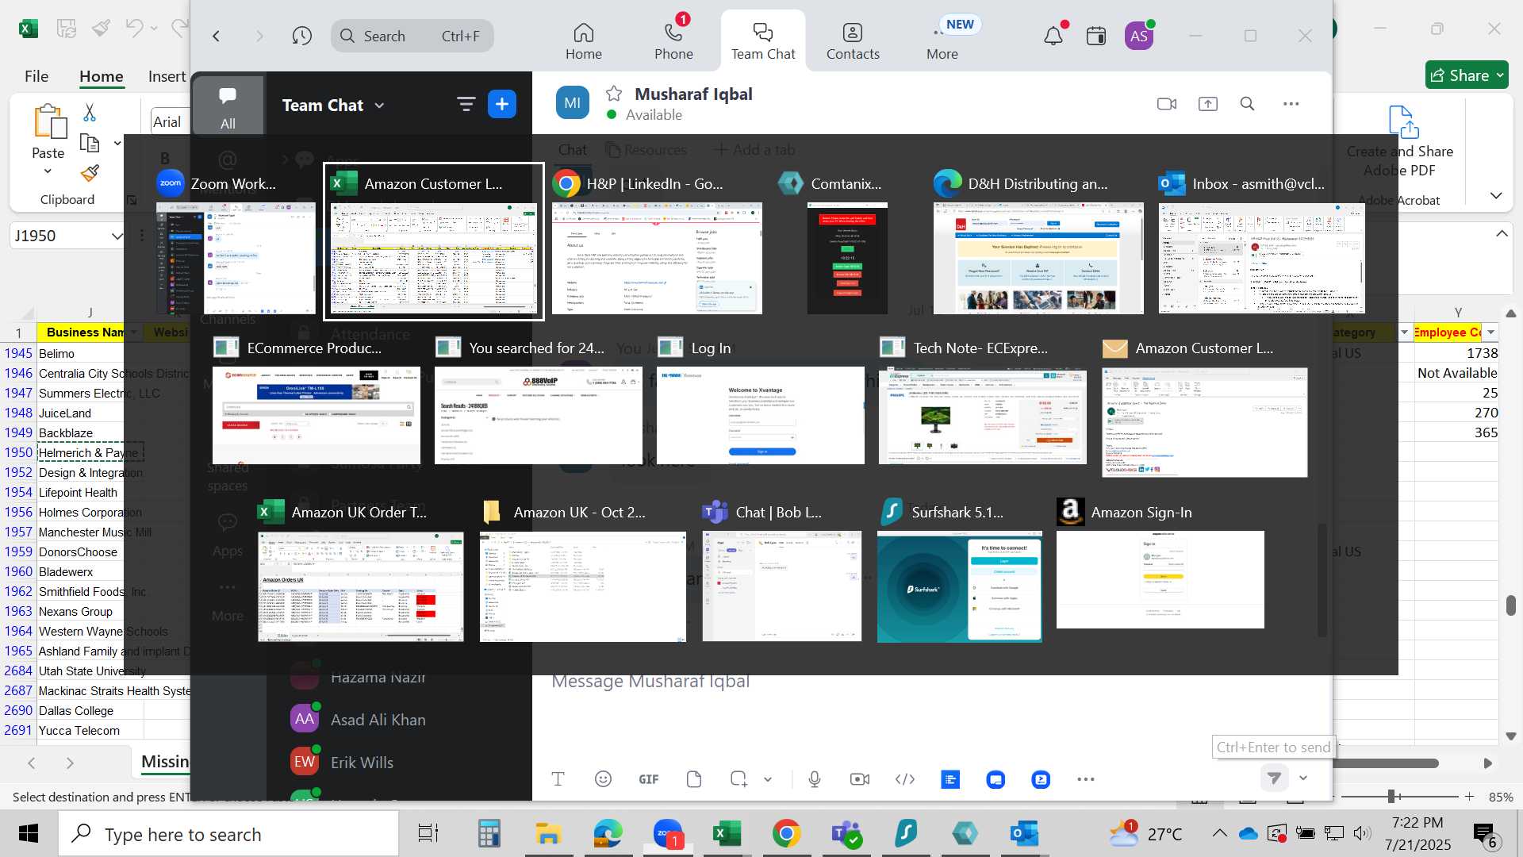Search inside the Musharaf Iqbal chat
The width and height of the screenshot is (1523, 857).
pyautogui.click(x=1248, y=104)
